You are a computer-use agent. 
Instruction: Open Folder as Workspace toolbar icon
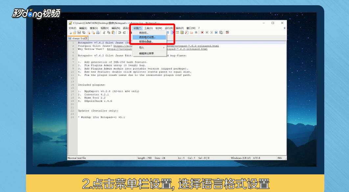(191, 33)
